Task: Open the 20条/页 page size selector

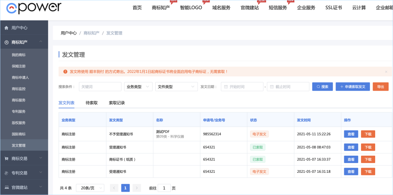Action: 90,188
